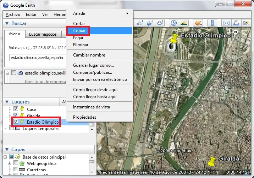Open the Ver menu
254x178 pixels.
click(45, 14)
